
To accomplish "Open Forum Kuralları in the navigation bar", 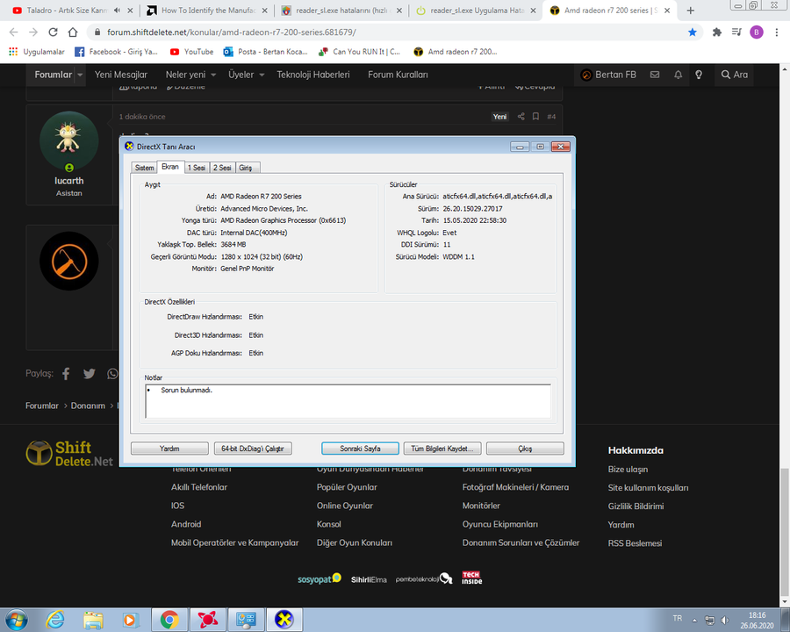I will pos(398,75).
